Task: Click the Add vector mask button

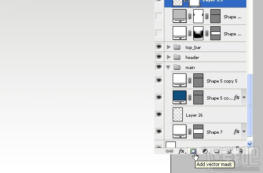Action: [193, 151]
